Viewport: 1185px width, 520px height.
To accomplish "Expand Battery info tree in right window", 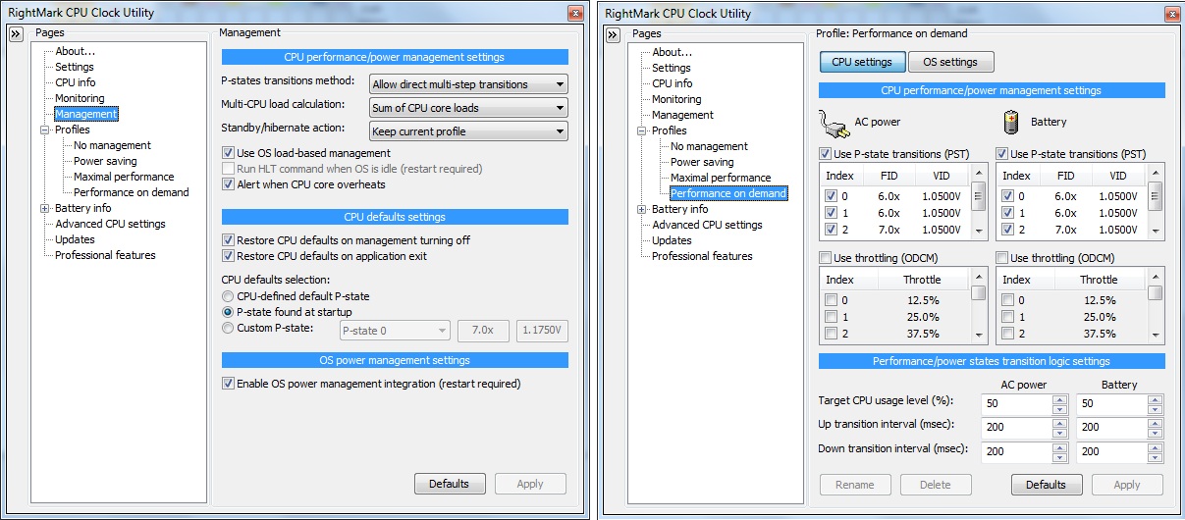I will tap(641, 209).
